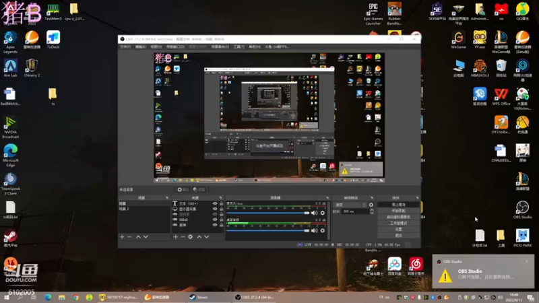539x303 pixels.
Task: Mute the 桌面音频 channel speaker icon
Action: [x=314, y=230]
